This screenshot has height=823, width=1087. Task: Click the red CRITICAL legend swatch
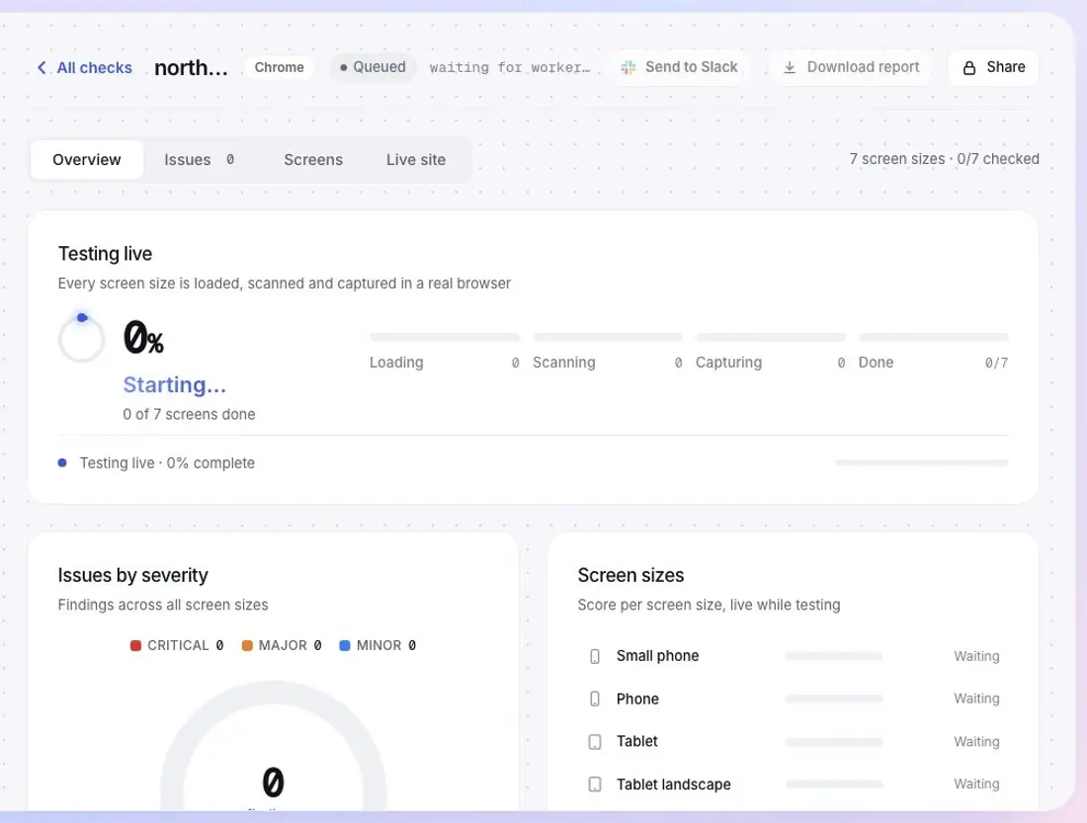pyautogui.click(x=136, y=645)
